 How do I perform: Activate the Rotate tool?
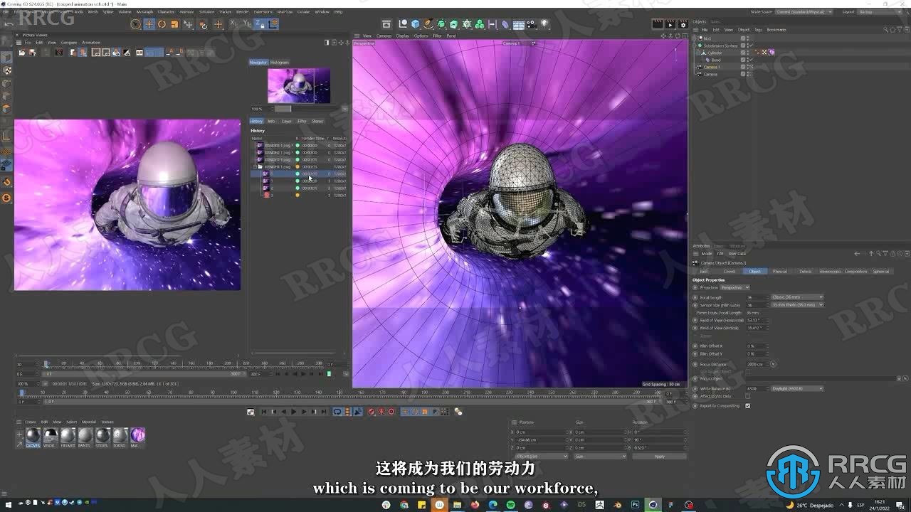pos(162,24)
